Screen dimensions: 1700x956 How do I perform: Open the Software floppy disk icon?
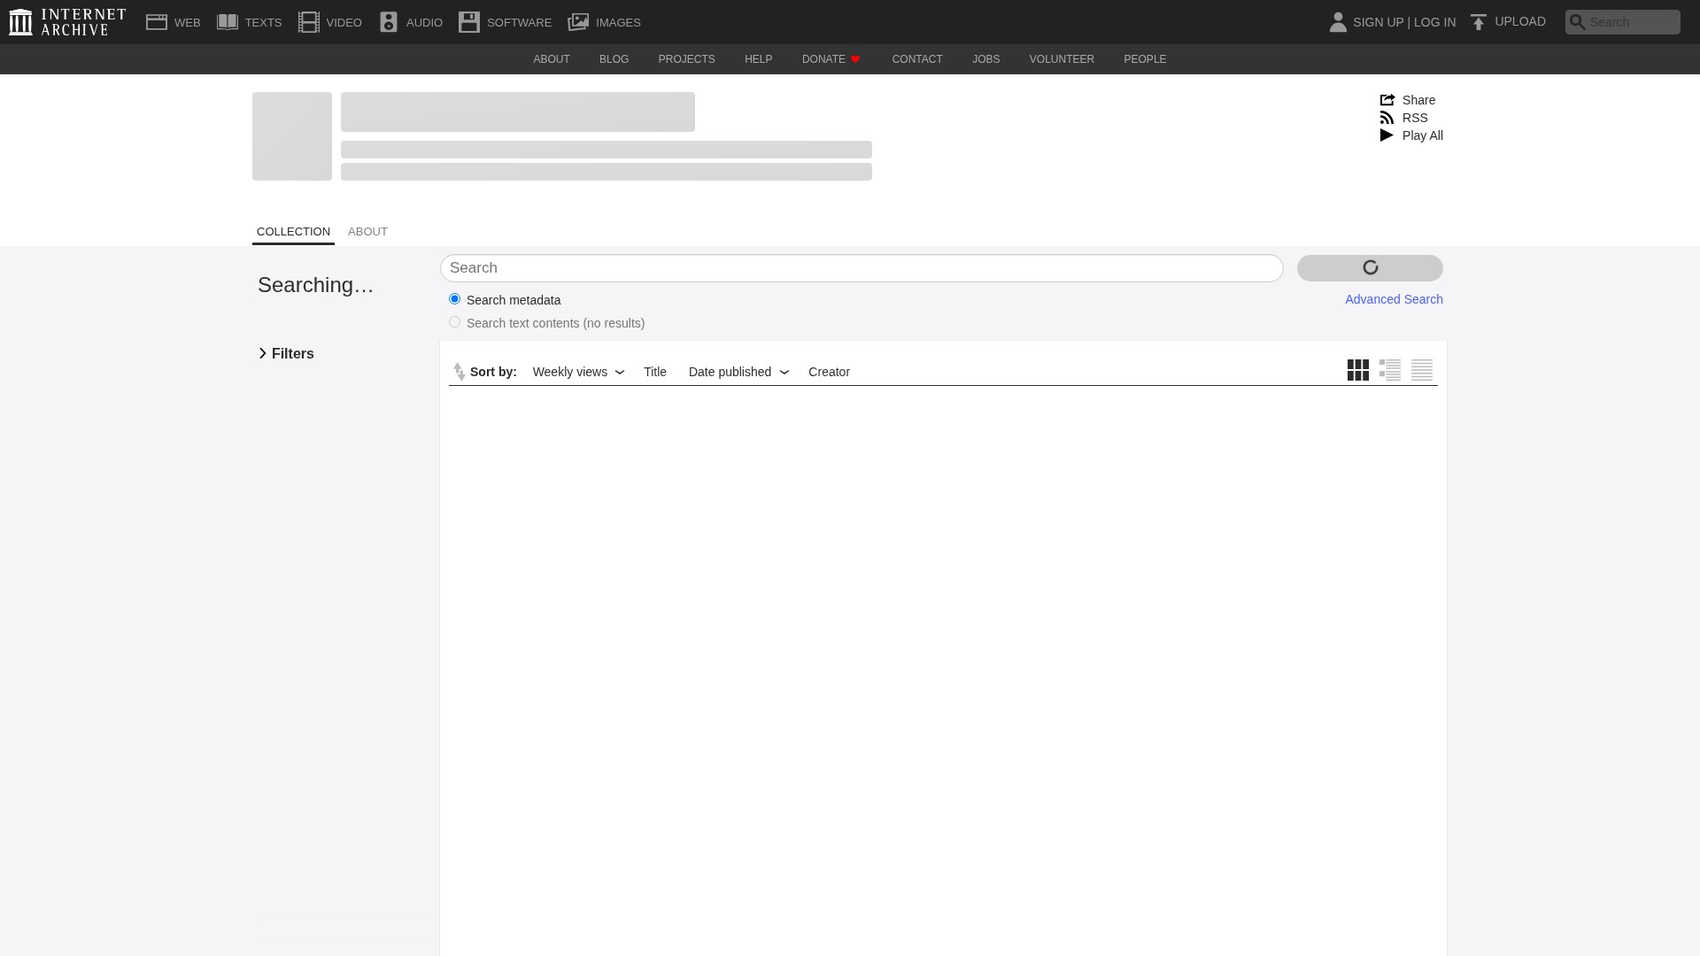(469, 22)
